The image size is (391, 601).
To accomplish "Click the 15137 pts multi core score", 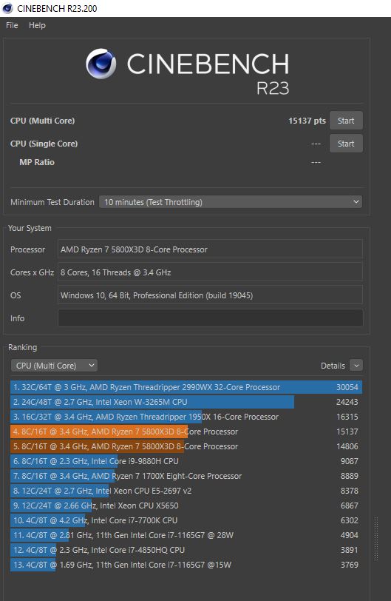I will coord(307,121).
